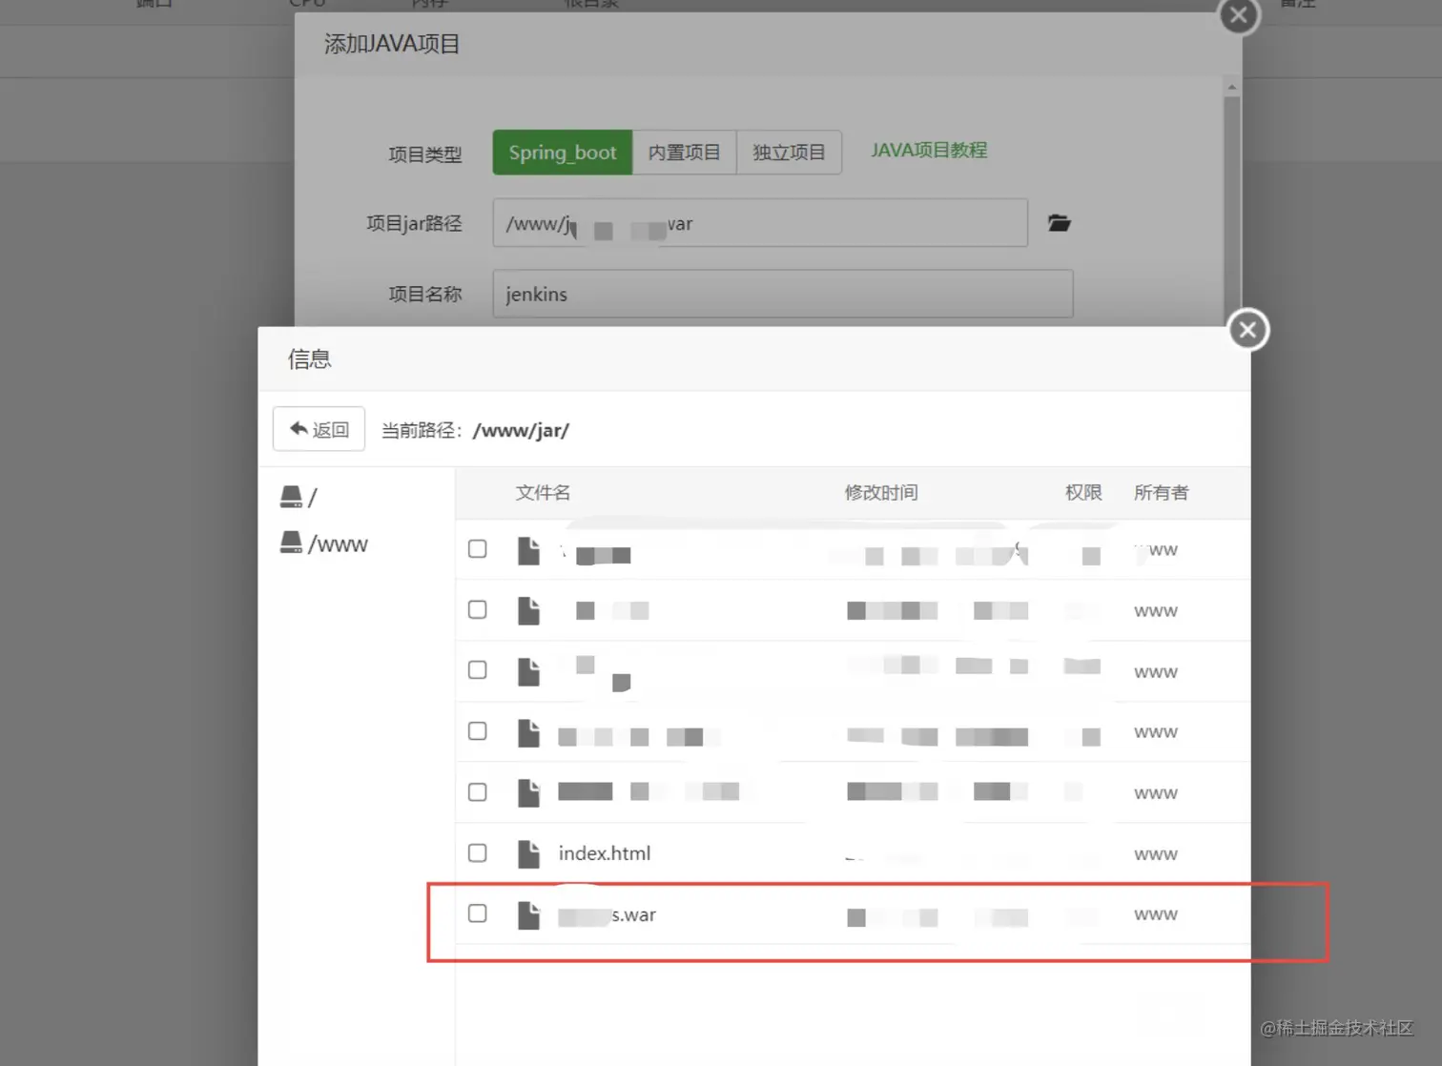Open the JAVA项目教程 link

pos(929,151)
